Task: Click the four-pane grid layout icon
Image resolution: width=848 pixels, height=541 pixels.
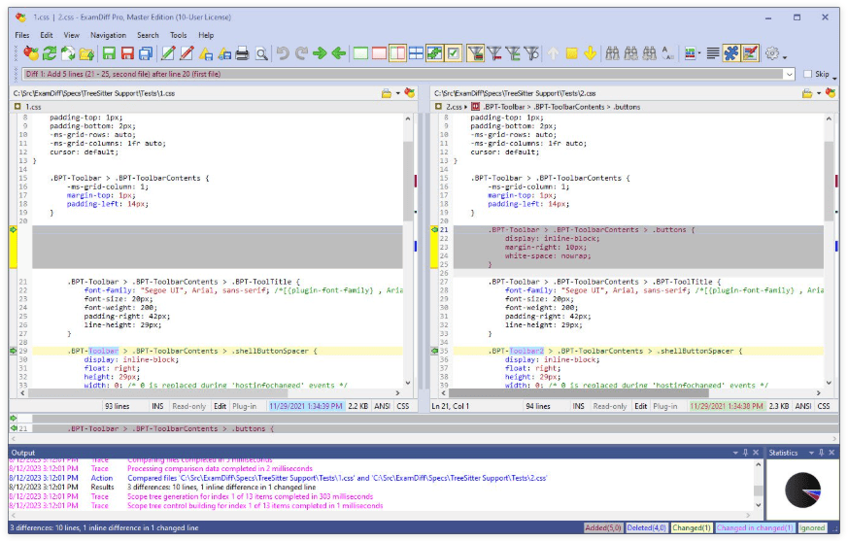Action: pyautogui.click(x=416, y=53)
